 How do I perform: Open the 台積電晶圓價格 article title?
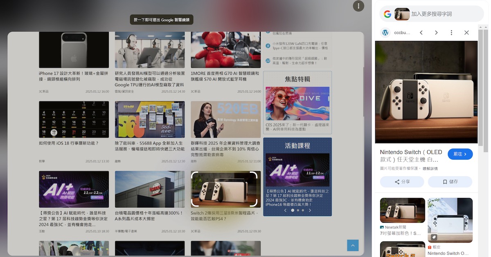click(x=150, y=216)
